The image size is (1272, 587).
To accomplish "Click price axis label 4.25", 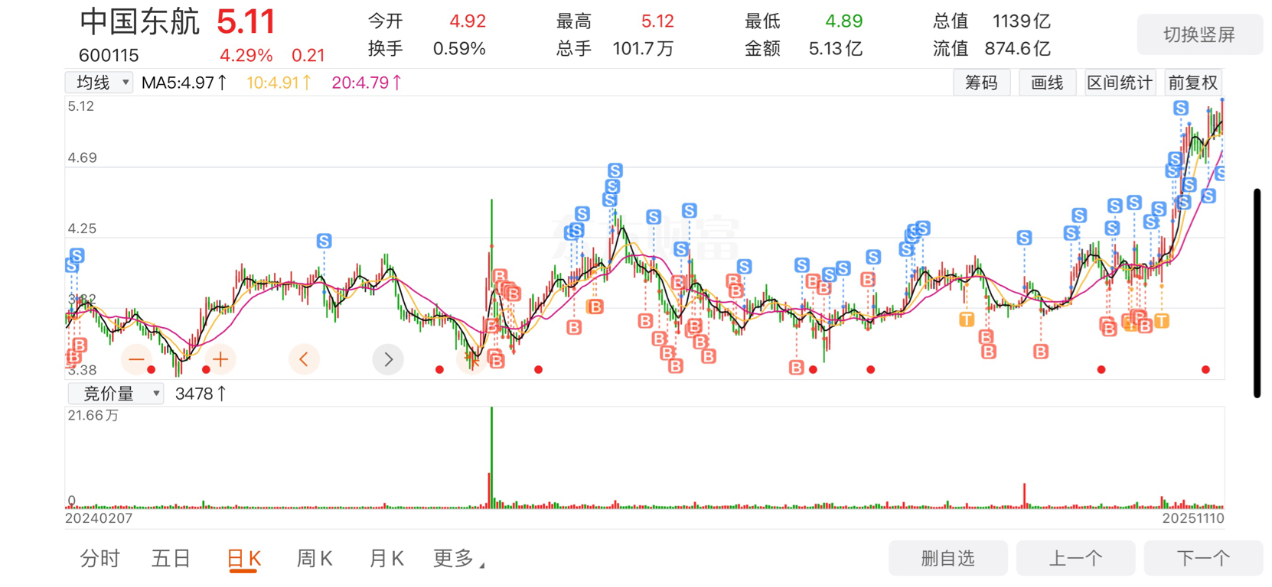I will coord(82,229).
